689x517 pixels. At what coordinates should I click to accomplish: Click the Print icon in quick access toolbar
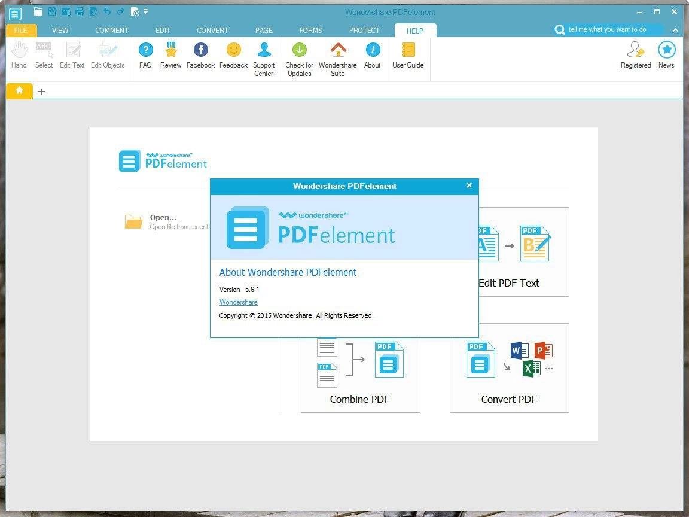click(x=80, y=11)
